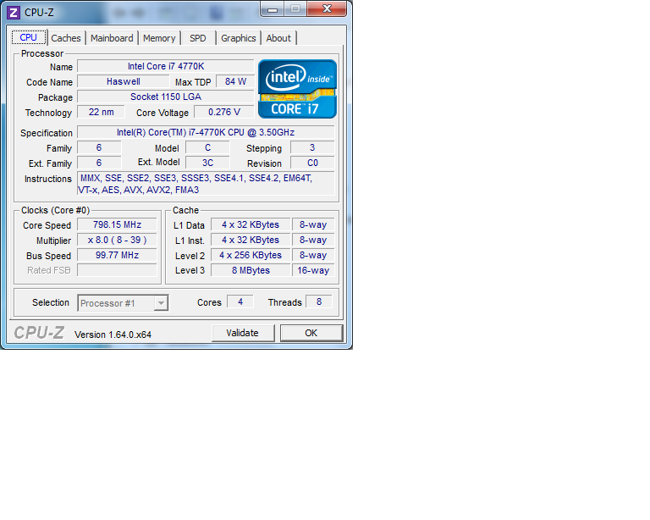This screenshot has width=650, height=520.
Task: Click the Threads count value 8
Action: [x=319, y=301]
